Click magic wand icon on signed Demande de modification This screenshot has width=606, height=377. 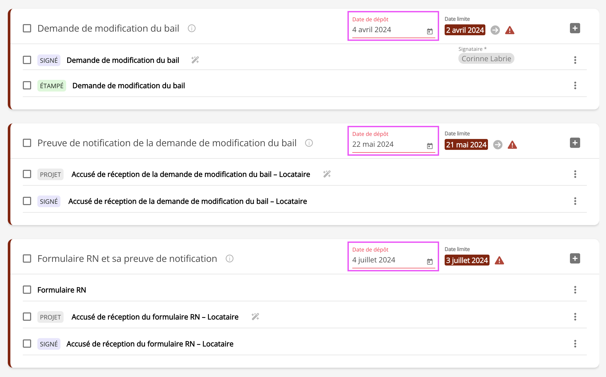(x=195, y=60)
